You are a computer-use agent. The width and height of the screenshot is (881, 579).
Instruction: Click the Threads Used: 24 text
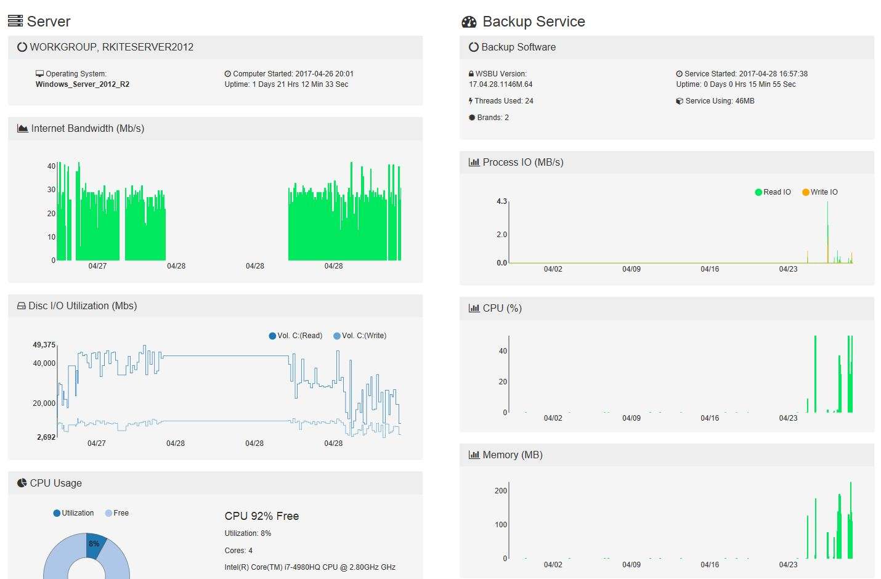504,101
